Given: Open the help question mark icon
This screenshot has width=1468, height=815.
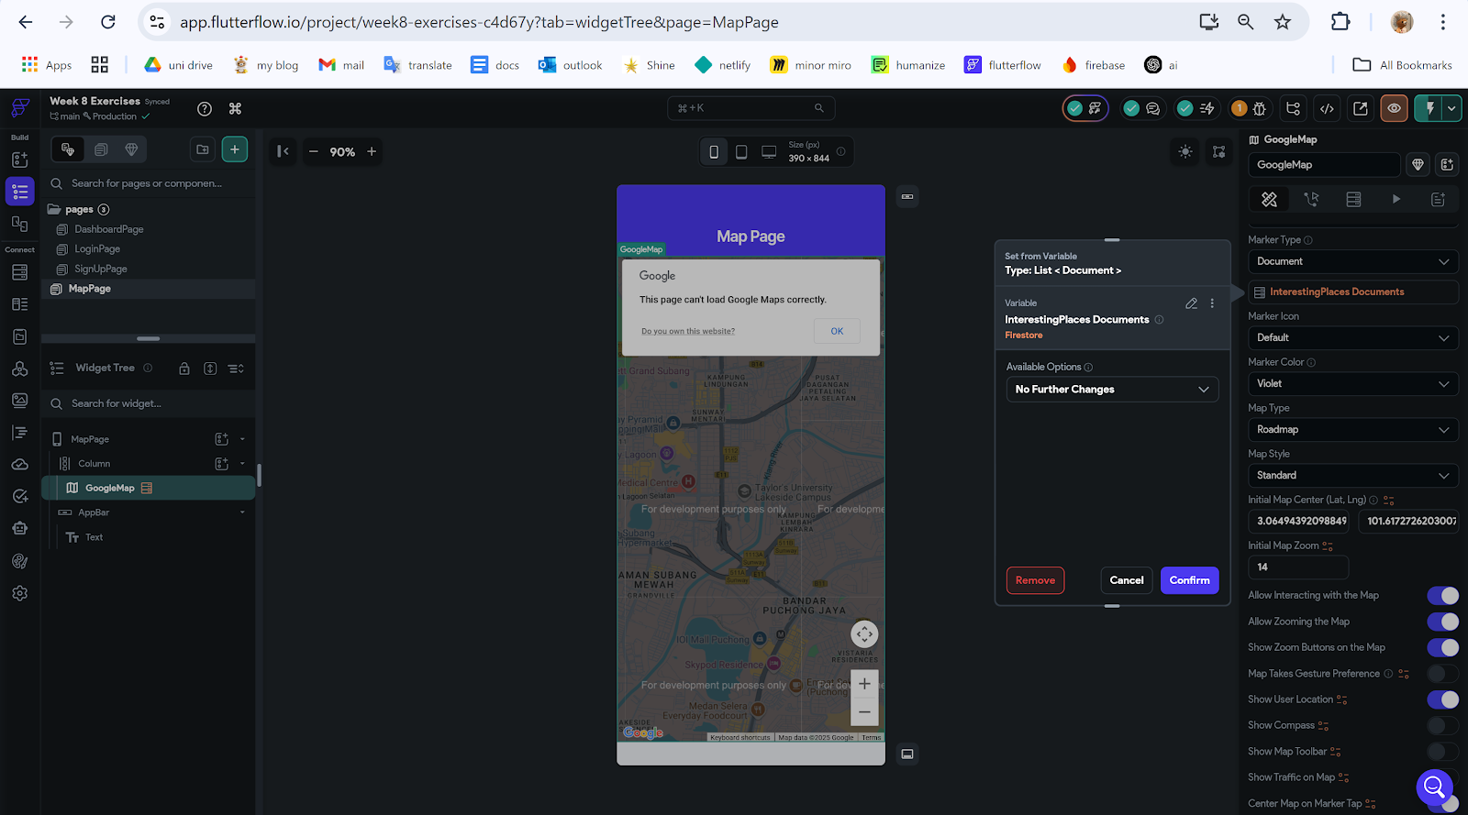Looking at the screenshot, I should 205,108.
